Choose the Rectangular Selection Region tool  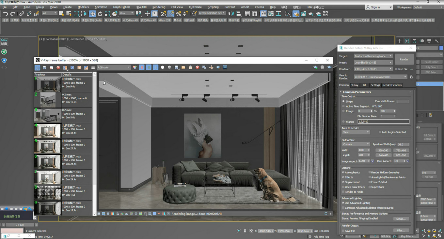pyautogui.click(x=76, y=14)
